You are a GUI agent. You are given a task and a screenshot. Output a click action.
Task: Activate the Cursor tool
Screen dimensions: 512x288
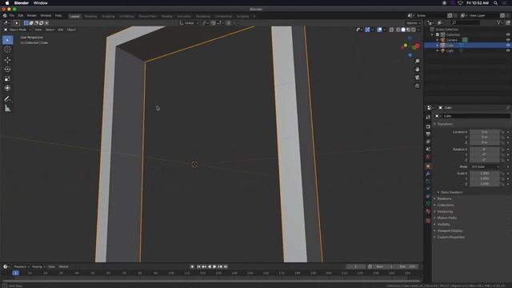coord(7,50)
